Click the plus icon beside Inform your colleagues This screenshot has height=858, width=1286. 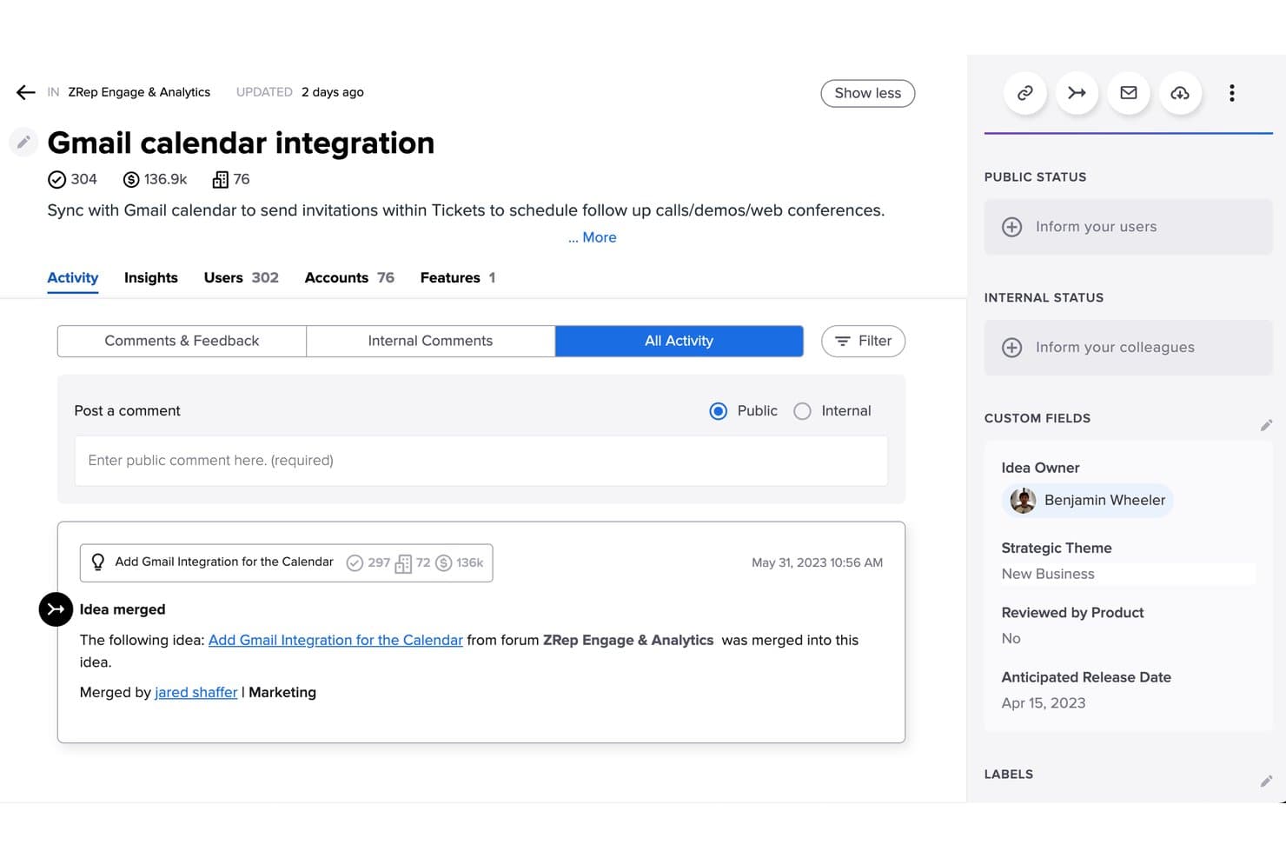pos(1011,348)
